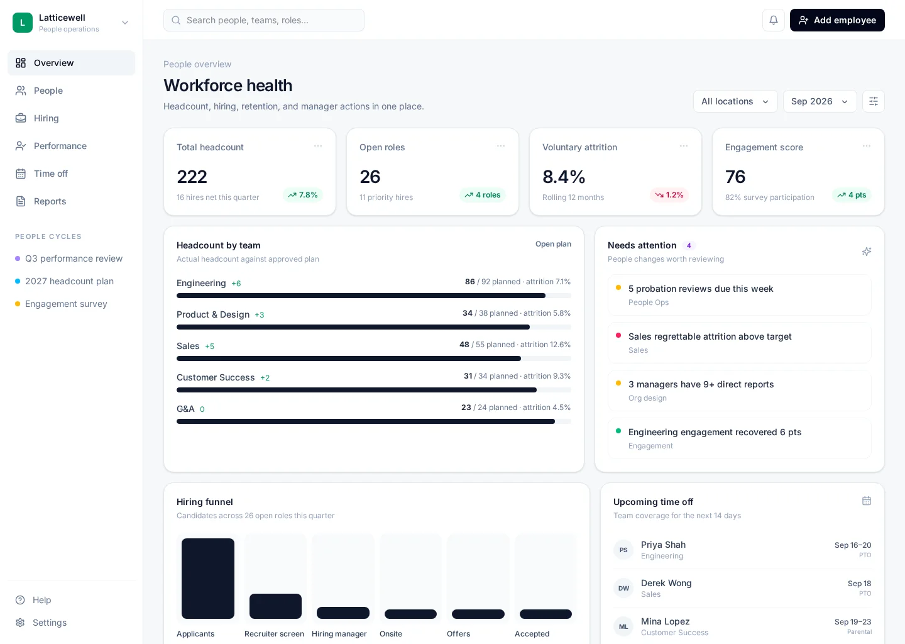Open the All locations dropdown

click(x=735, y=101)
